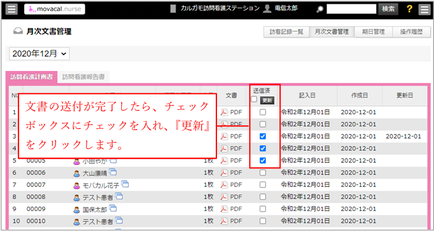This screenshot has height=232, width=434.
Task: Click user icon beside 電信太郎
Action: coord(267,9)
